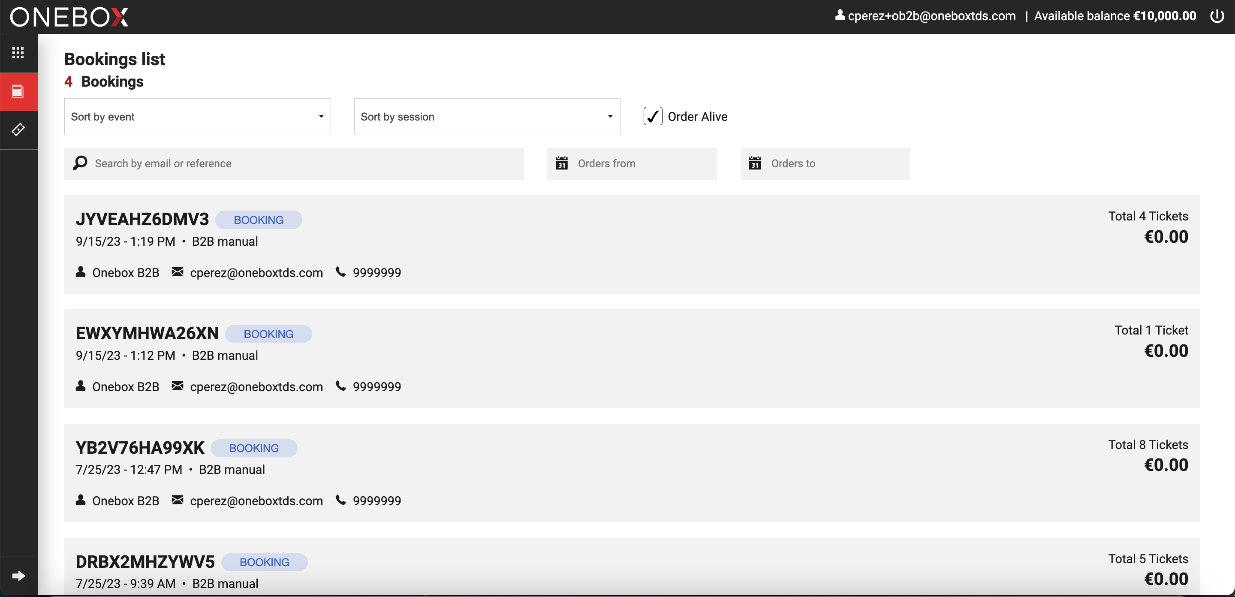The width and height of the screenshot is (1235, 597).
Task: Click phone icon in JYVEAHZ6DMV3 booking
Action: click(340, 271)
